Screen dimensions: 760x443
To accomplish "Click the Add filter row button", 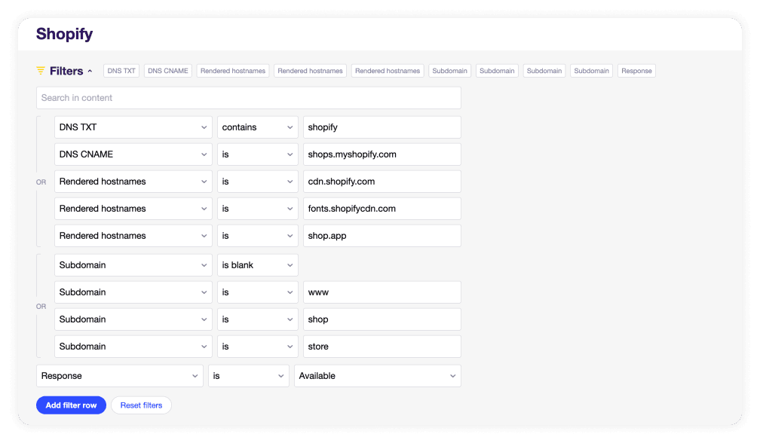I will coord(71,405).
